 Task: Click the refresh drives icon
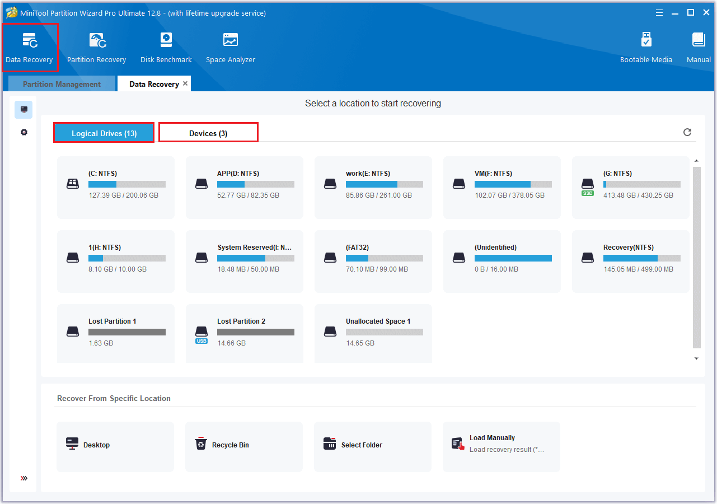tap(687, 132)
